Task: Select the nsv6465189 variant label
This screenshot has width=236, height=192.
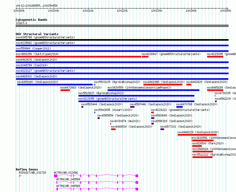Action: tap(221, 87)
